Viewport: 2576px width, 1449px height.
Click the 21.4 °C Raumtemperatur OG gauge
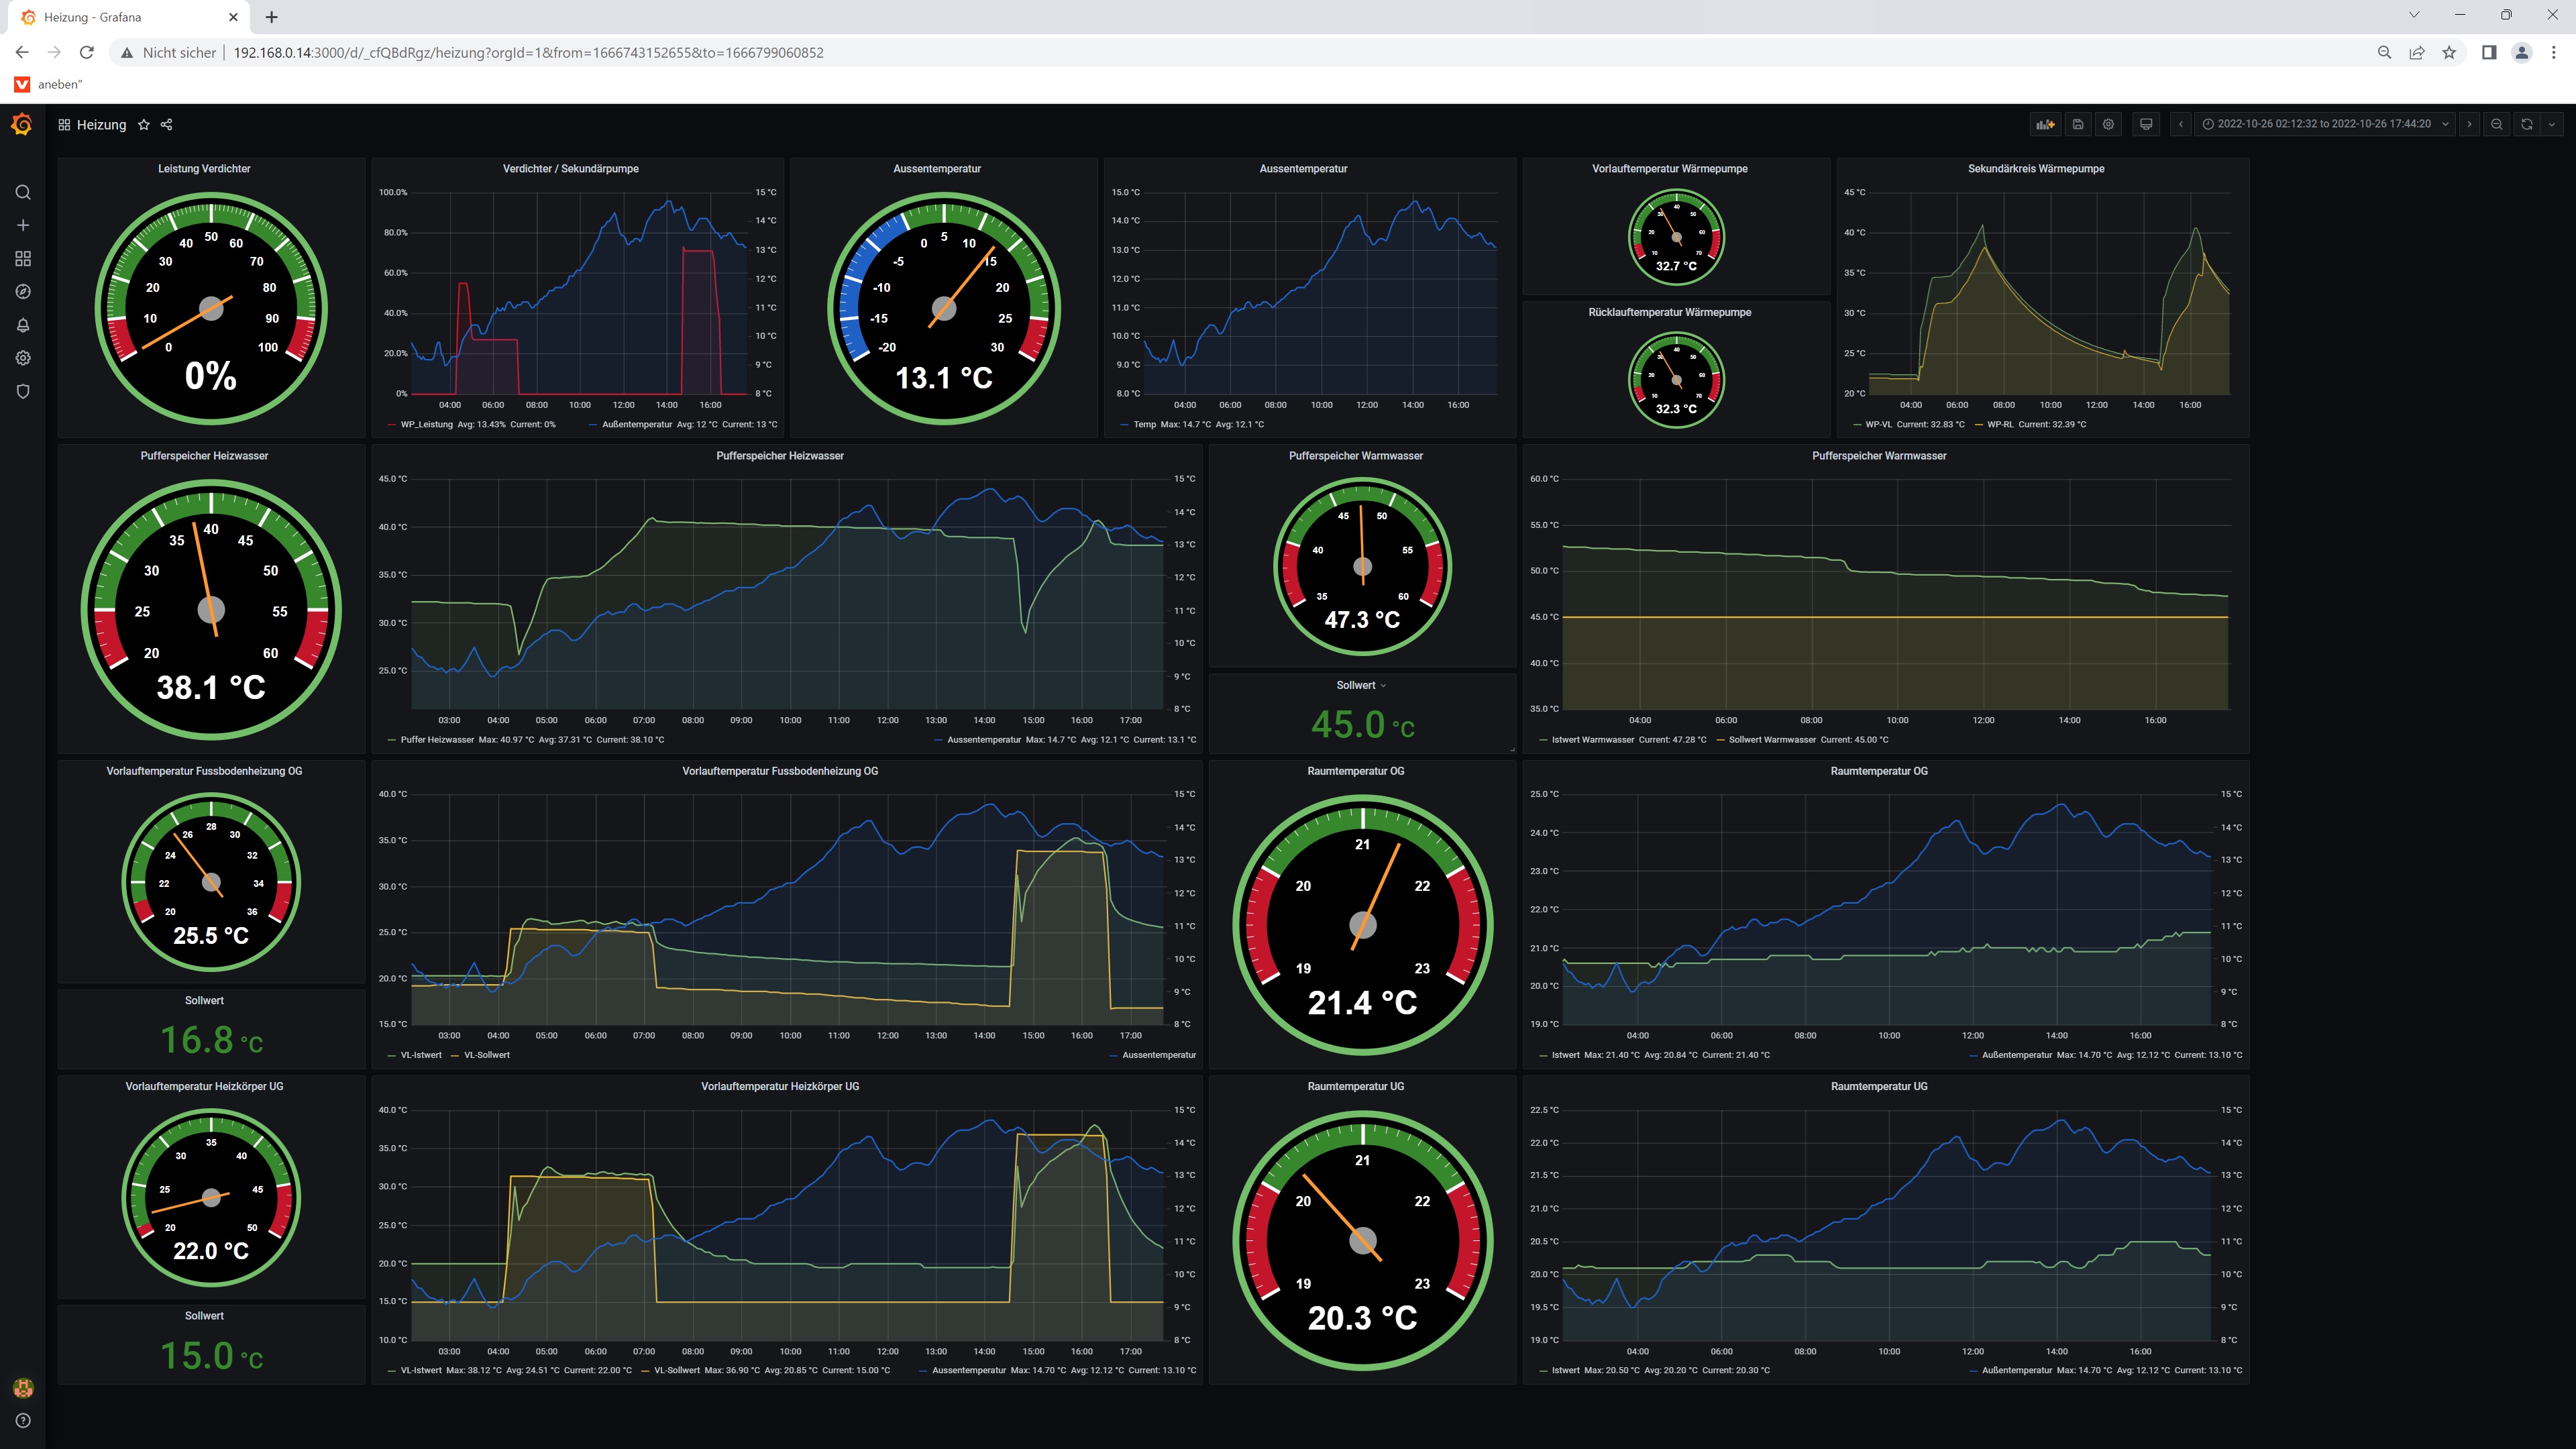tap(1362, 925)
